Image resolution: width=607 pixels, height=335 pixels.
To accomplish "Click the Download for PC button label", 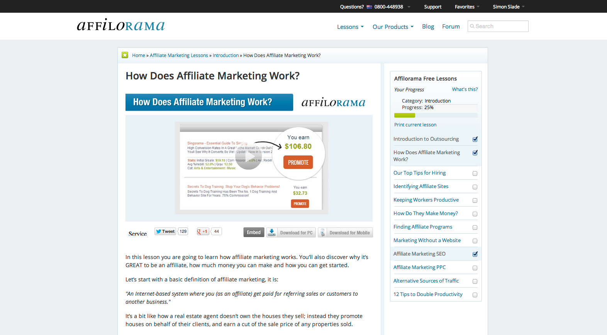I will [x=296, y=233].
